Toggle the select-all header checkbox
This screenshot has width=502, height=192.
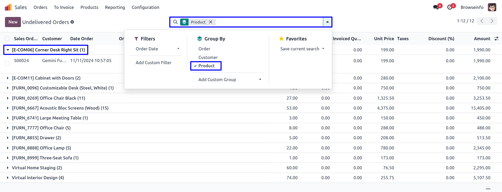[7, 39]
